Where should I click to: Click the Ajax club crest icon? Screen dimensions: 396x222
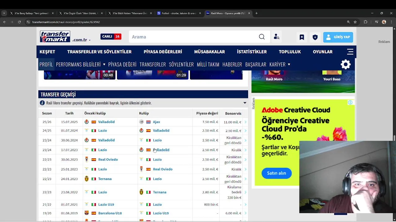(141, 122)
